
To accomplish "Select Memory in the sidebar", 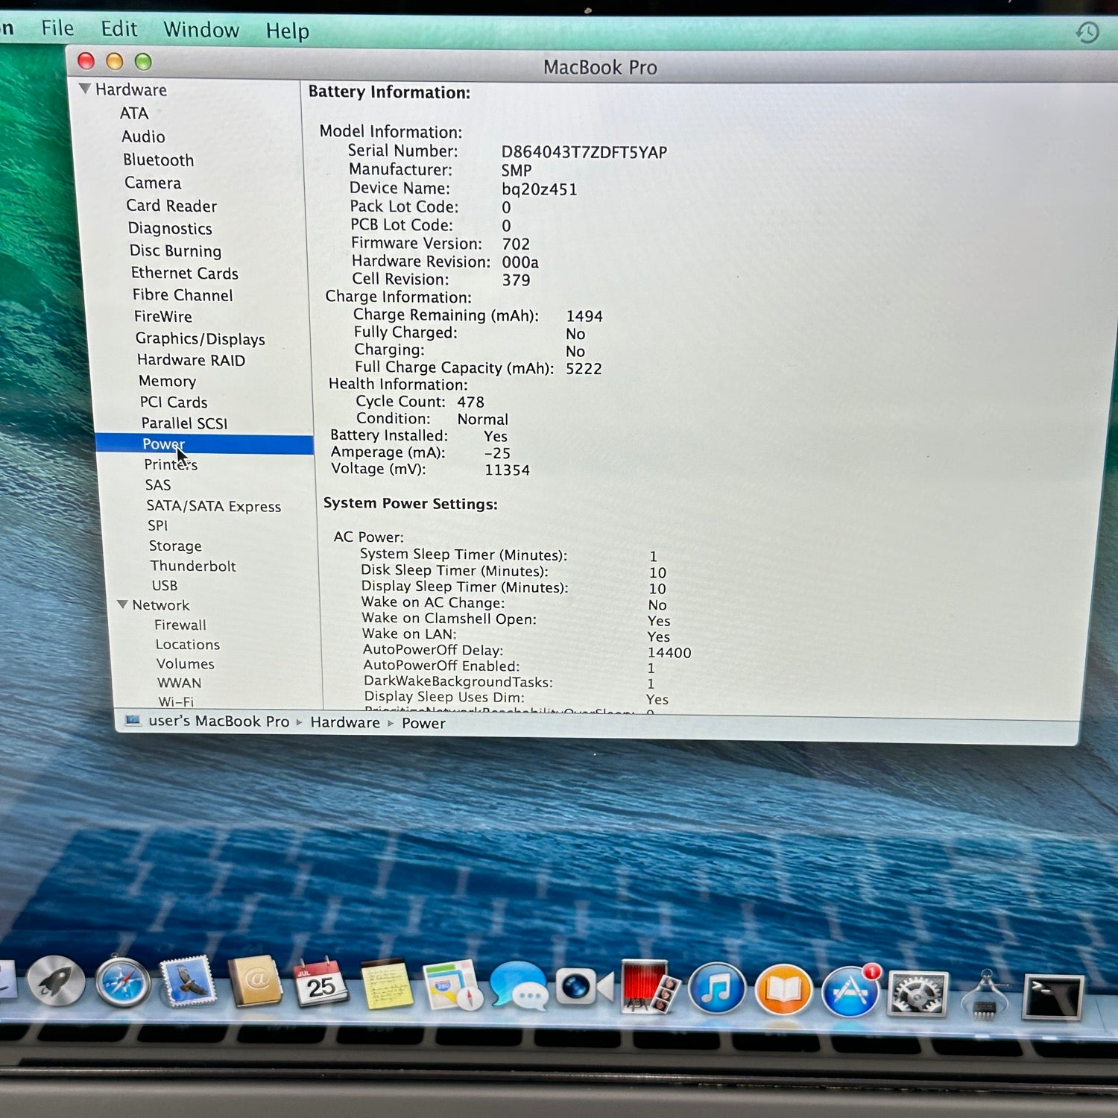I will [x=168, y=381].
